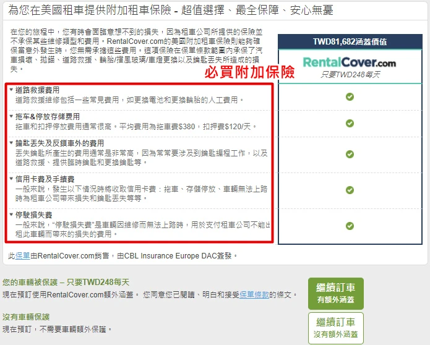
Task: Click the red 必買附加保險 annotation
Action: tap(249, 72)
